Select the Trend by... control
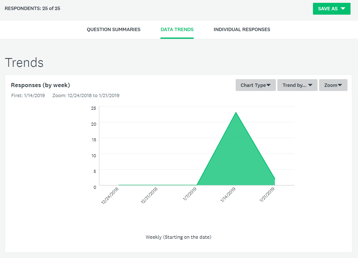The width and height of the screenshot is (358, 258). [297, 85]
